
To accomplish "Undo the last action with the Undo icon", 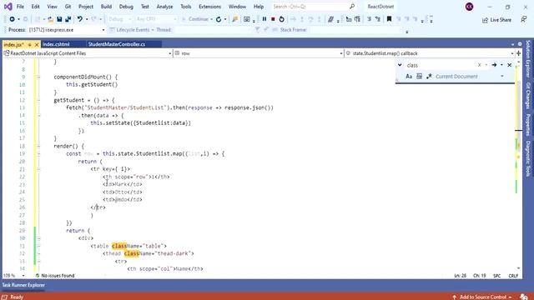I will point(80,19).
